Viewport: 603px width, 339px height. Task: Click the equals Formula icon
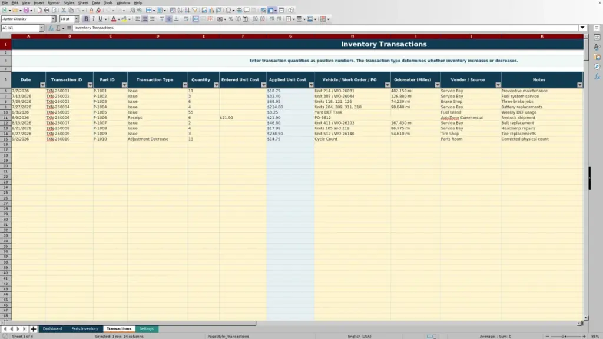pyautogui.click(x=69, y=28)
